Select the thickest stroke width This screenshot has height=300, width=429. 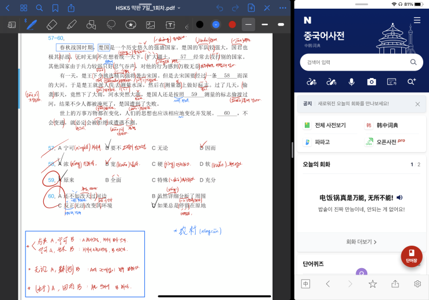[x=281, y=25]
